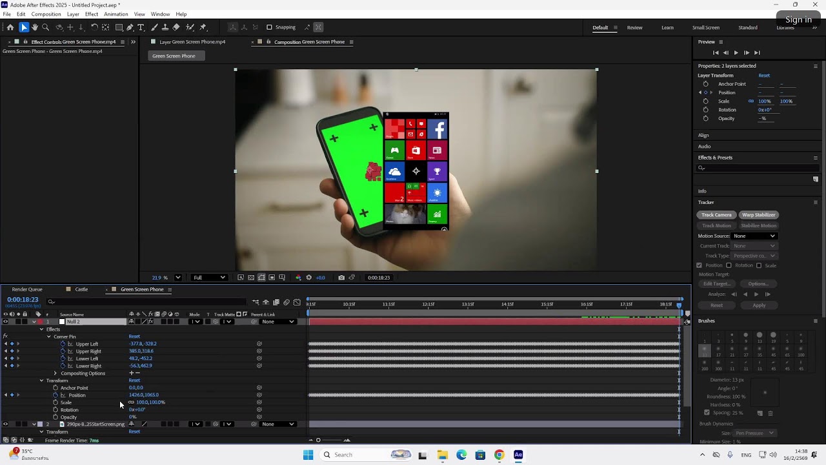Click the Track Camera button
This screenshot has height=465, width=826.
[x=716, y=214]
